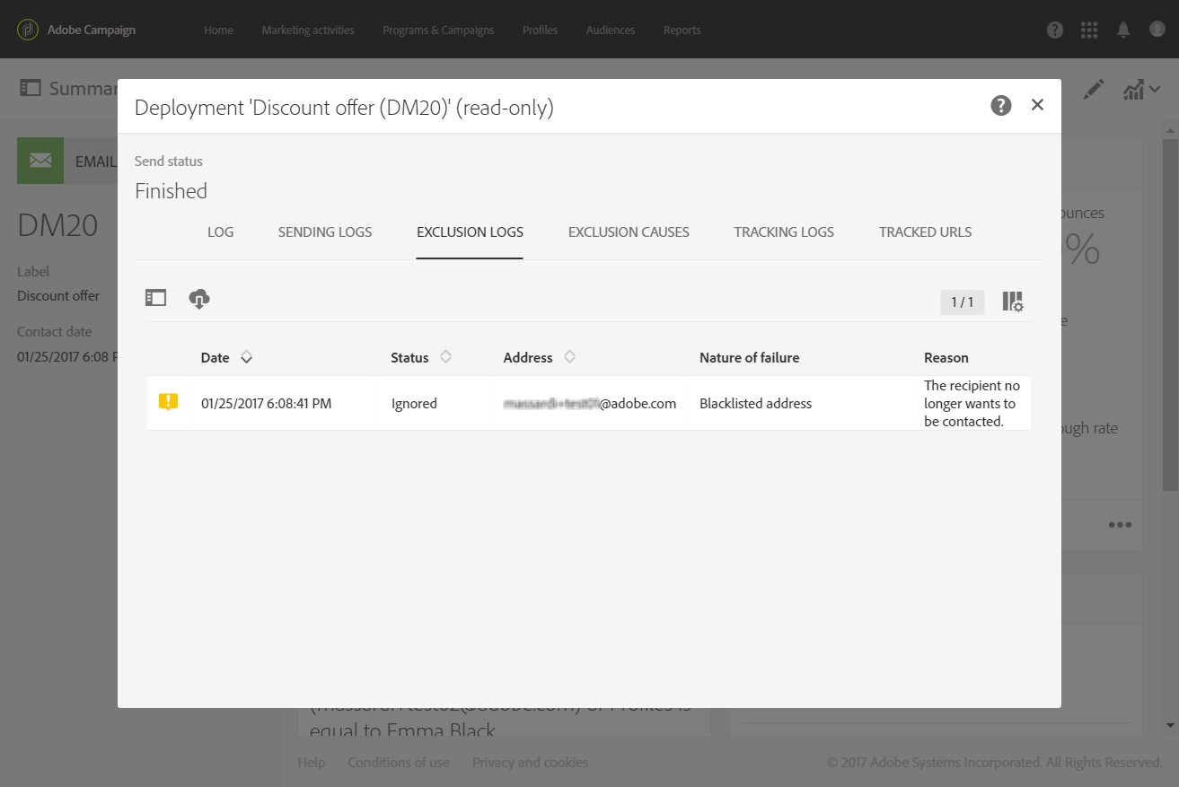Expand the reports chart dropdown icon

click(1141, 89)
